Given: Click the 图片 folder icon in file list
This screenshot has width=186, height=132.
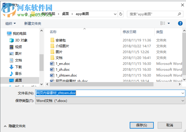Looking at the screenshot, I should 52,52.
